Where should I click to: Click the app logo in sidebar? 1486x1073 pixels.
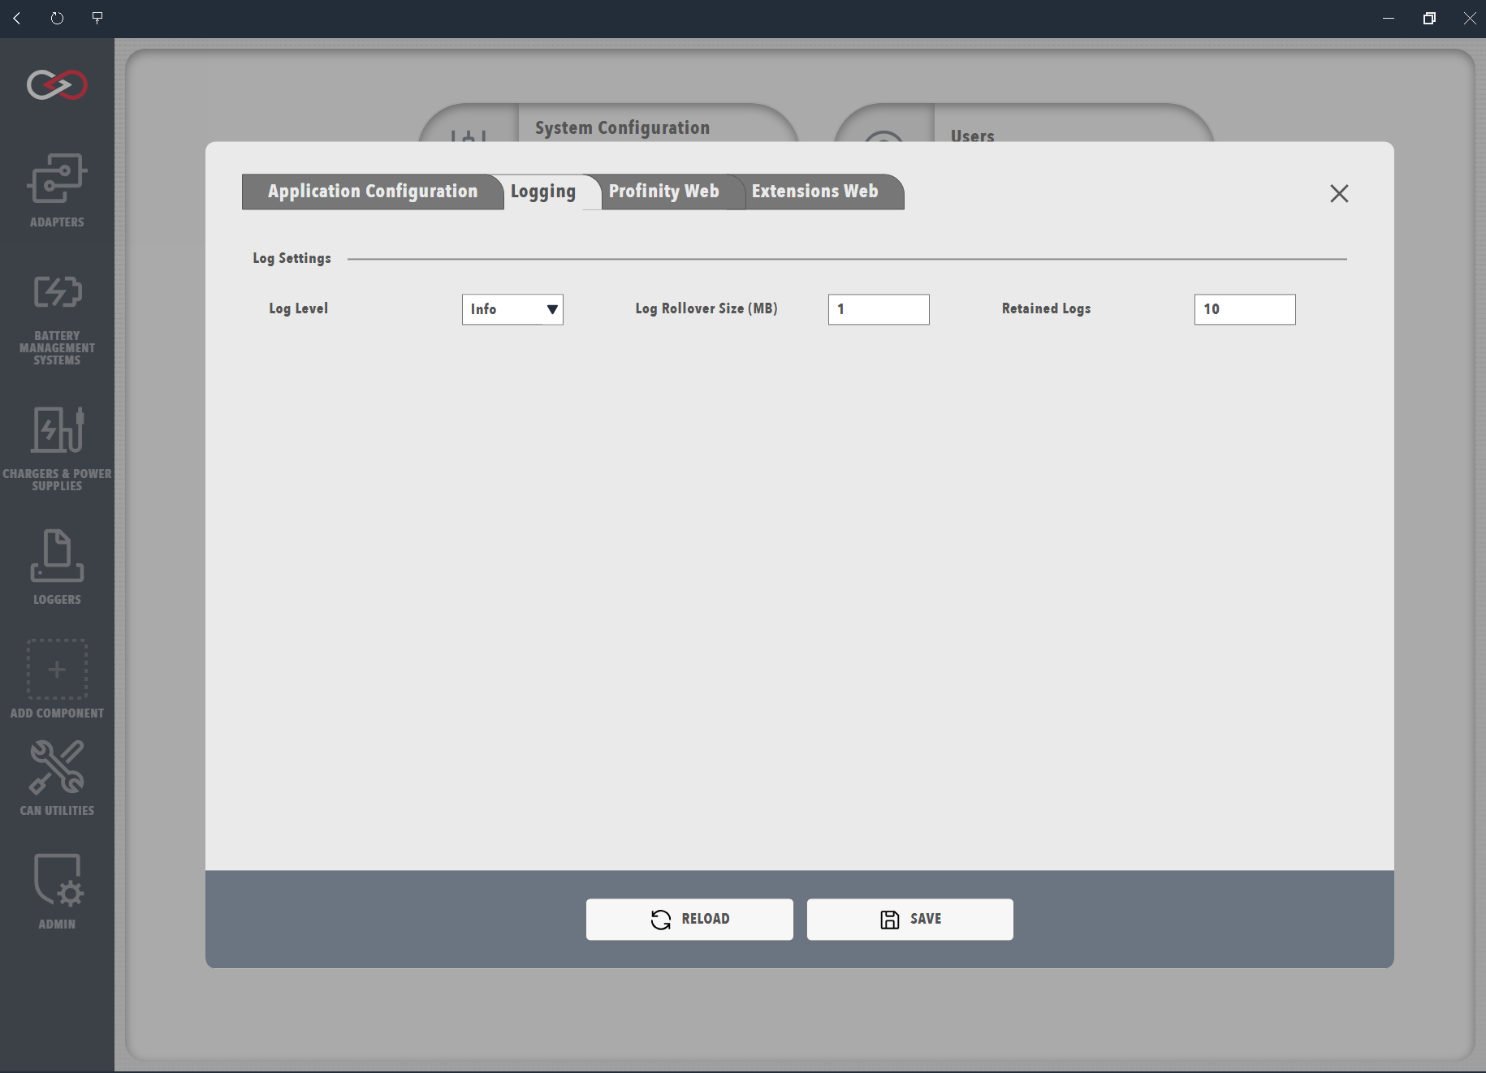(x=57, y=84)
